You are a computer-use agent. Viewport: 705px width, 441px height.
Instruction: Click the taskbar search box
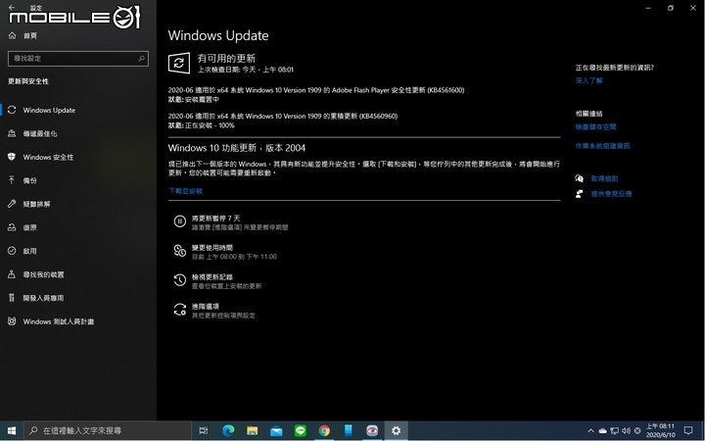tap(108, 430)
